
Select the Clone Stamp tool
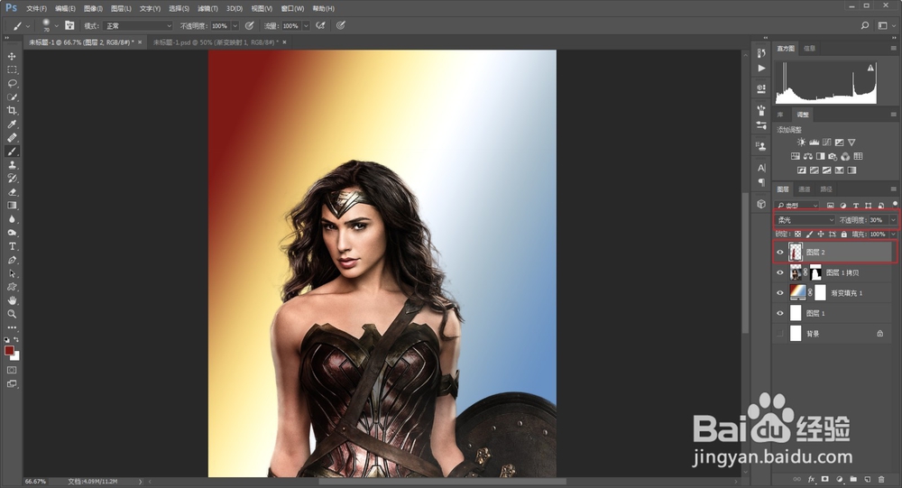point(12,164)
